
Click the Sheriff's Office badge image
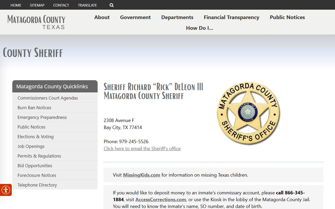pos(248,113)
